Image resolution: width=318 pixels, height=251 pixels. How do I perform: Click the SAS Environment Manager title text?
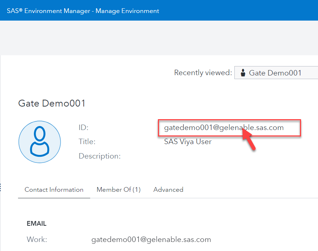point(83,10)
